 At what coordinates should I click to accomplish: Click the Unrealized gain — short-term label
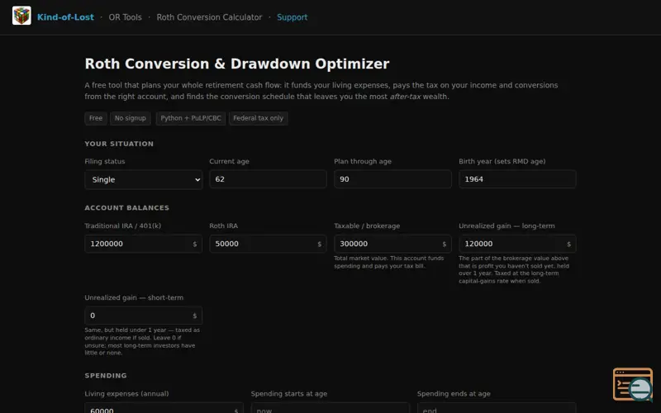coord(134,297)
